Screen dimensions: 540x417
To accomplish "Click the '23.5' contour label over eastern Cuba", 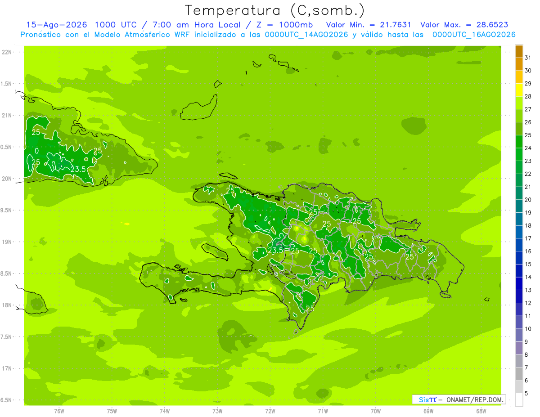I will 78,169.
